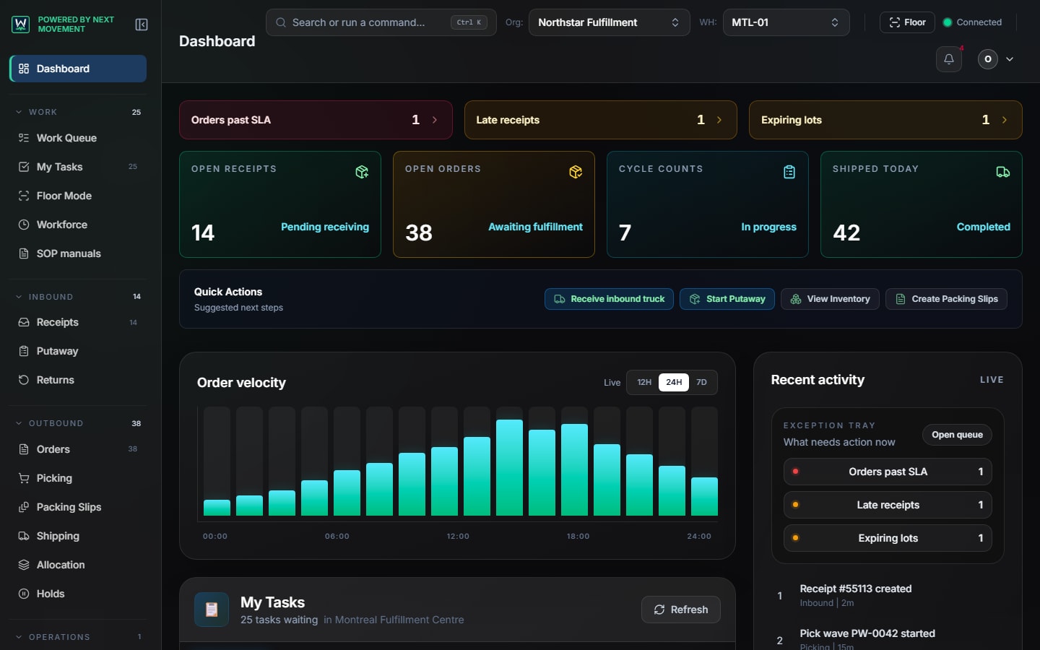This screenshot has width=1040, height=650.
Task: Click the Packing Slips icon in sidebar
Action: coord(24,507)
